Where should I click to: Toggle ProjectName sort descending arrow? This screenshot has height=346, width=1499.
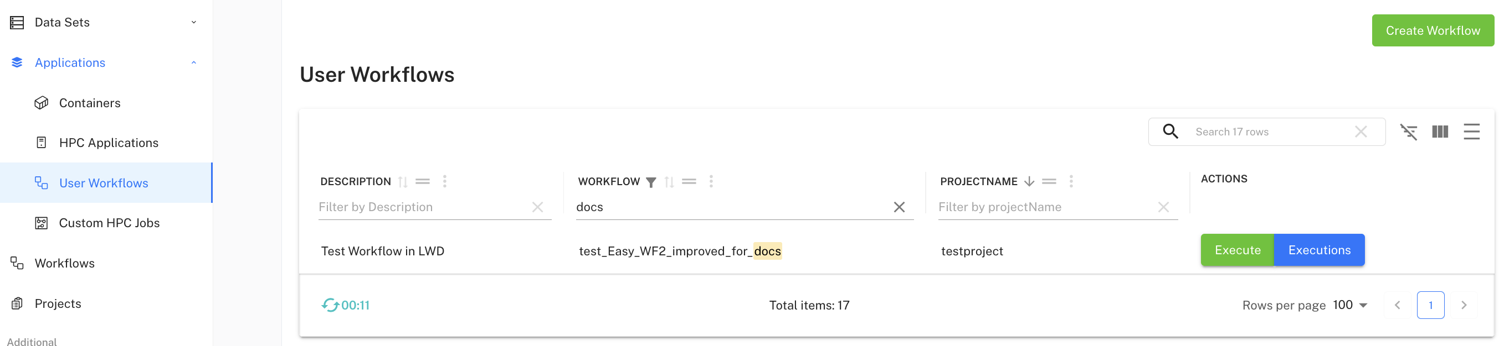pos(1029,182)
